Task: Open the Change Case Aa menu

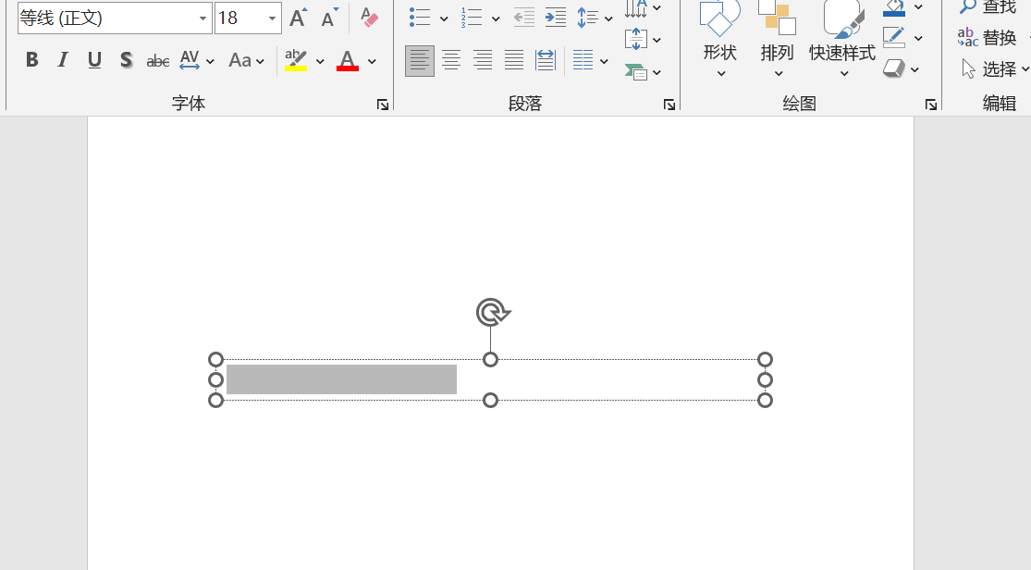Action: pos(246,60)
